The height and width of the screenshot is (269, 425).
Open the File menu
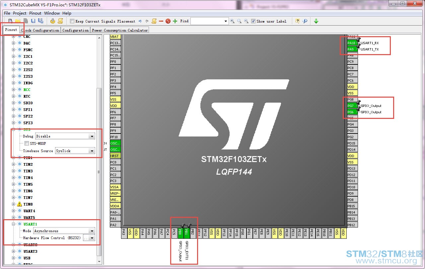7,13
